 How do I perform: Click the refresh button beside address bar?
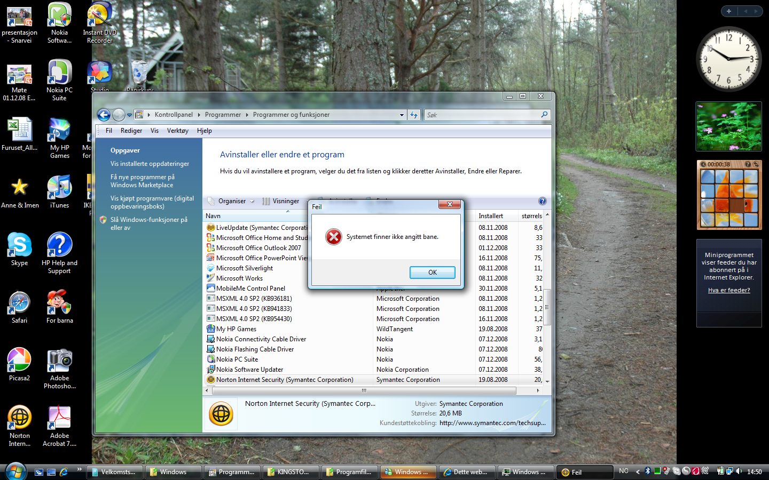click(x=414, y=115)
